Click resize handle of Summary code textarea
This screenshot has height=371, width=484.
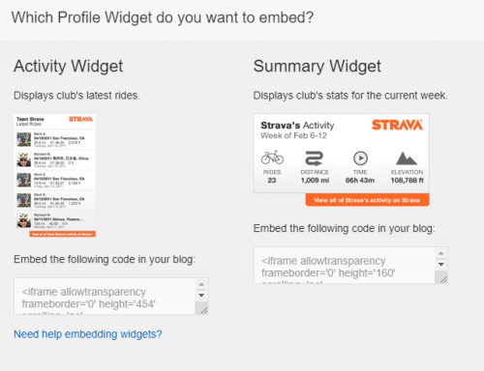tap(443, 279)
